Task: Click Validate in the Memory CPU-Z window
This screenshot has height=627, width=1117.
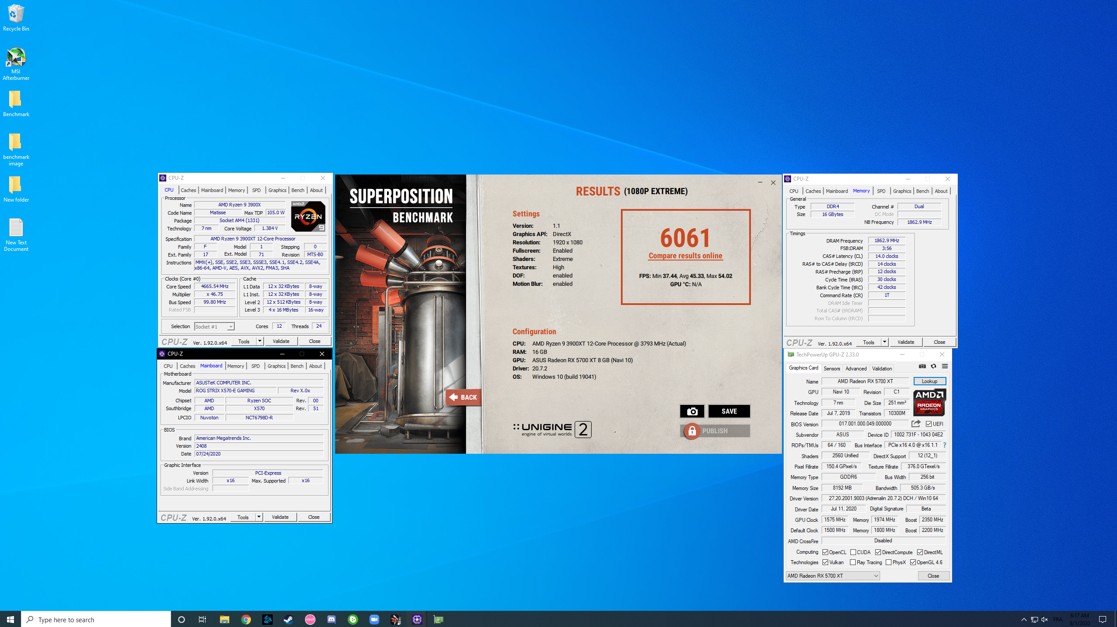Action: tap(906, 342)
